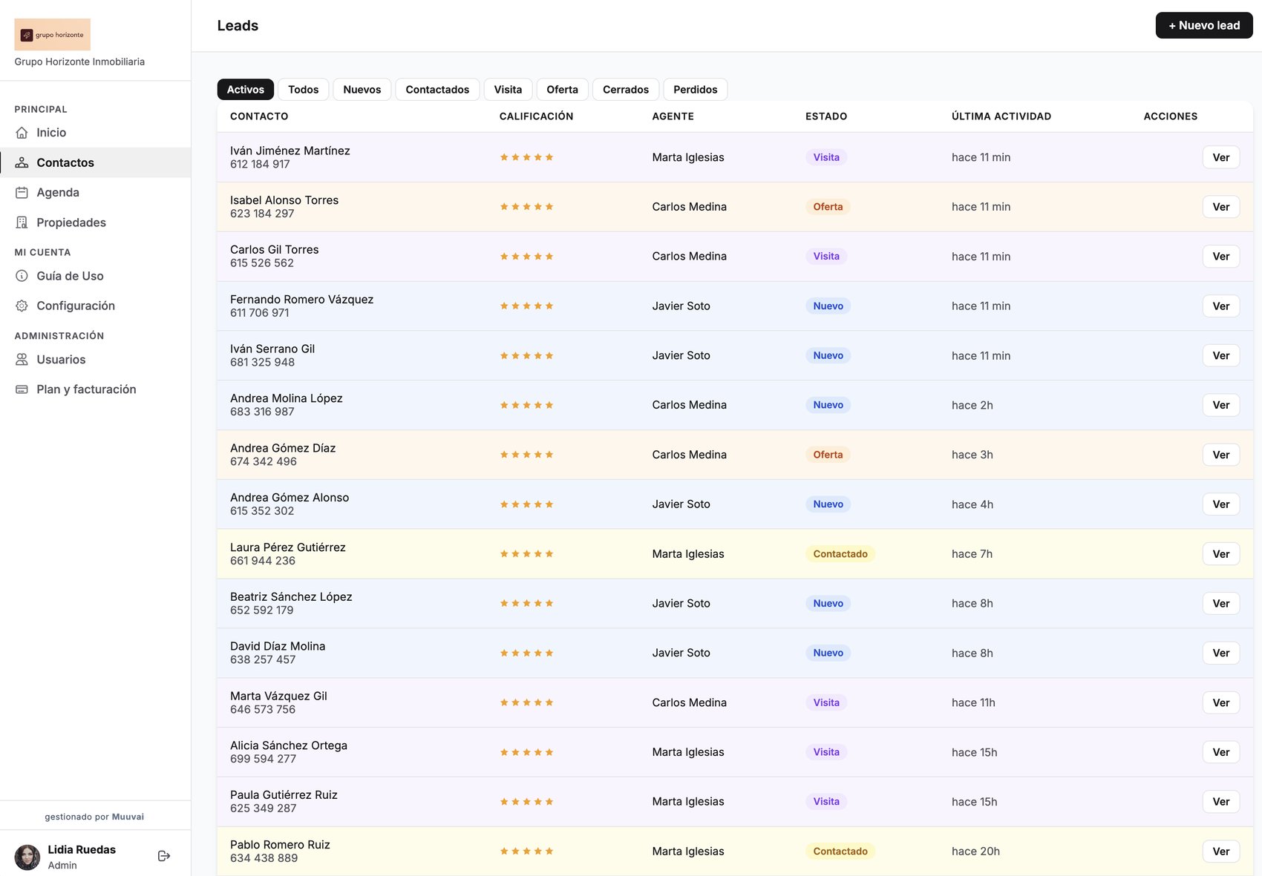Image resolution: width=1262 pixels, height=876 pixels.
Task: Click the CALIFICACIÓN column header
Action: pos(536,116)
